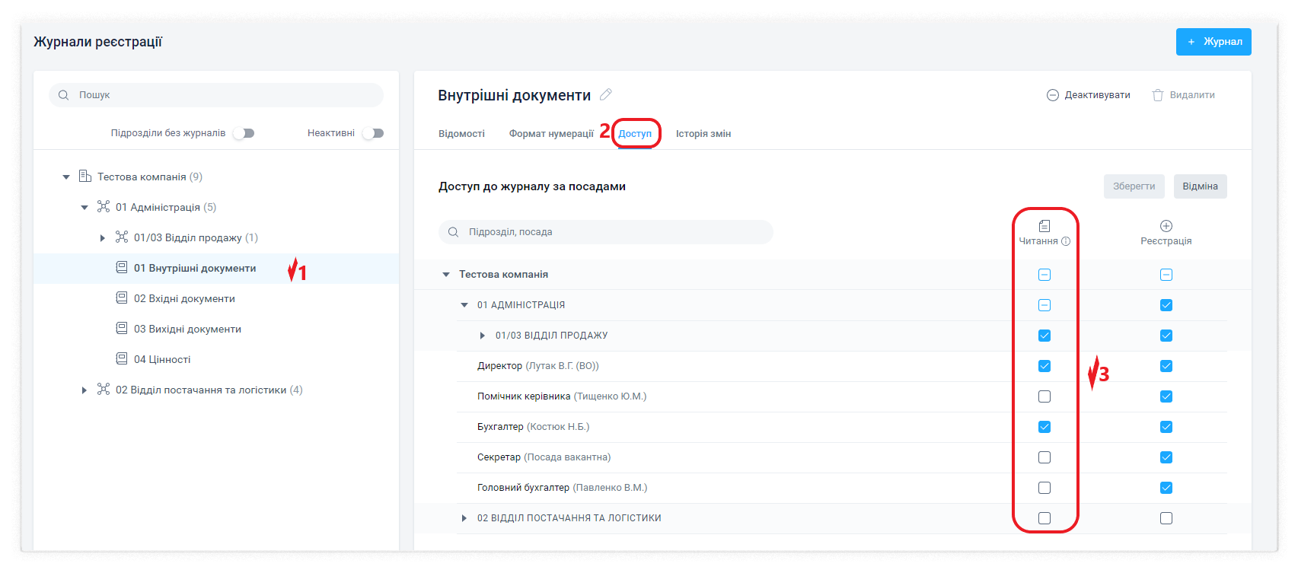The image size is (1298, 573).
Task: Check Читання for Помічник керівника
Action: pos(1044,396)
